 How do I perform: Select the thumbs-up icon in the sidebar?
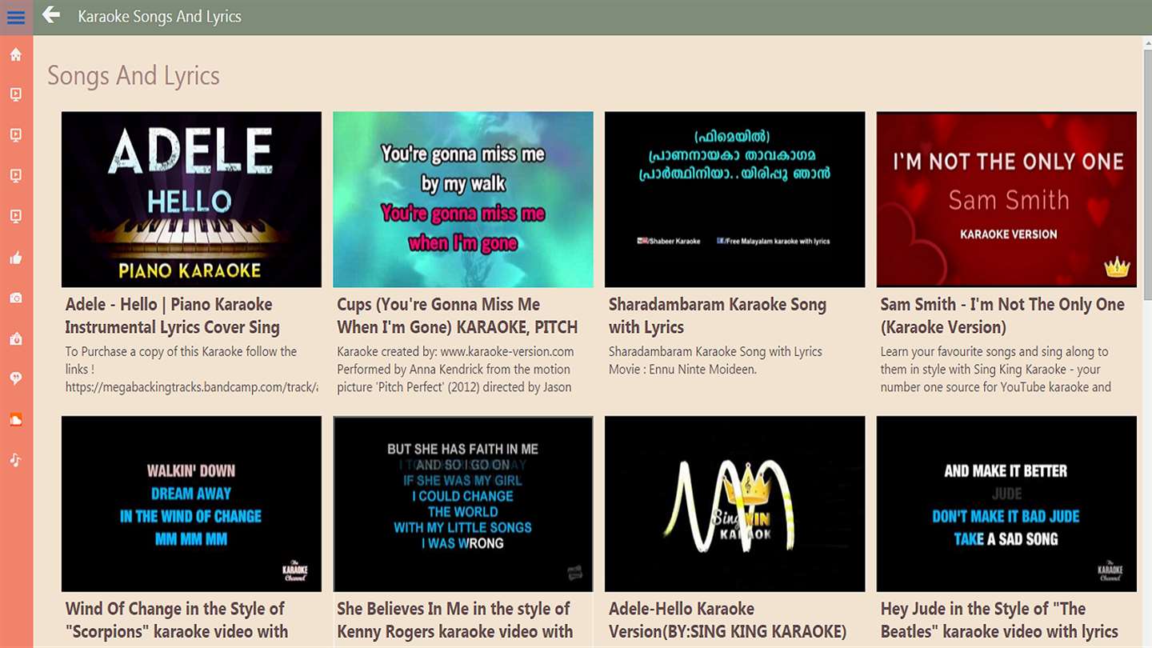tap(16, 258)
